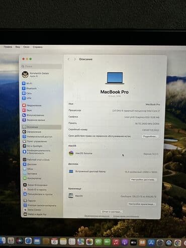Open Экранное время (Screen Time) settings

pos(34,120)
